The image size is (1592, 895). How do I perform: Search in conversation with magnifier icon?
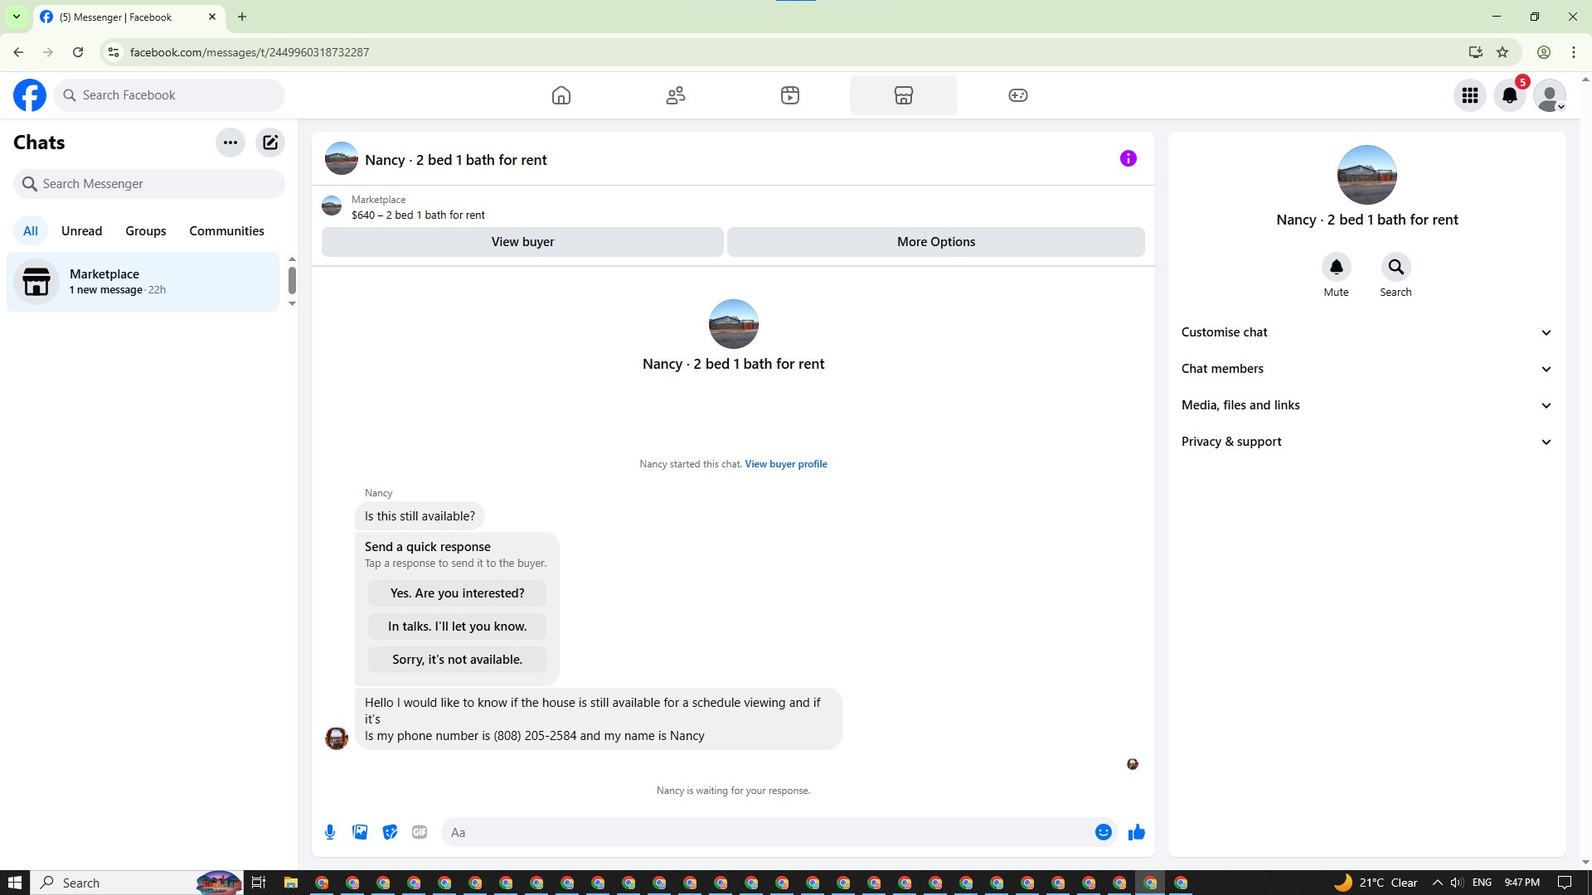coord(1396,267)
